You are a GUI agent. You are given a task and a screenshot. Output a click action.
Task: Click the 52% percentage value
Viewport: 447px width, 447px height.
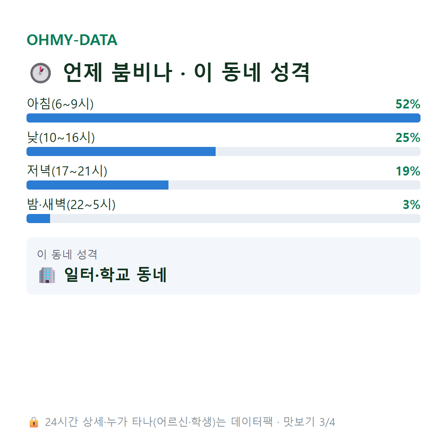click(x=408, y=104)
